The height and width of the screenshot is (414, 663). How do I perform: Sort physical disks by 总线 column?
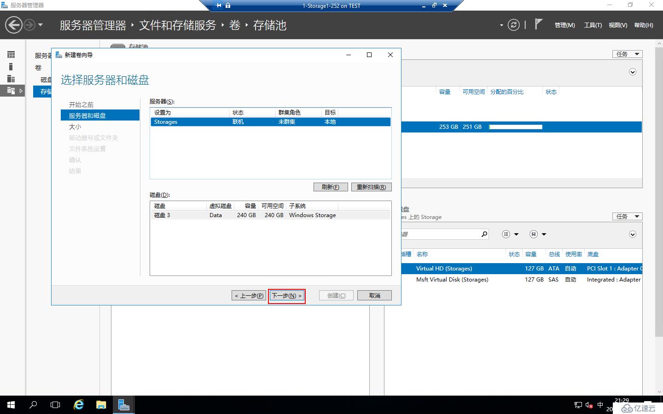554,254
